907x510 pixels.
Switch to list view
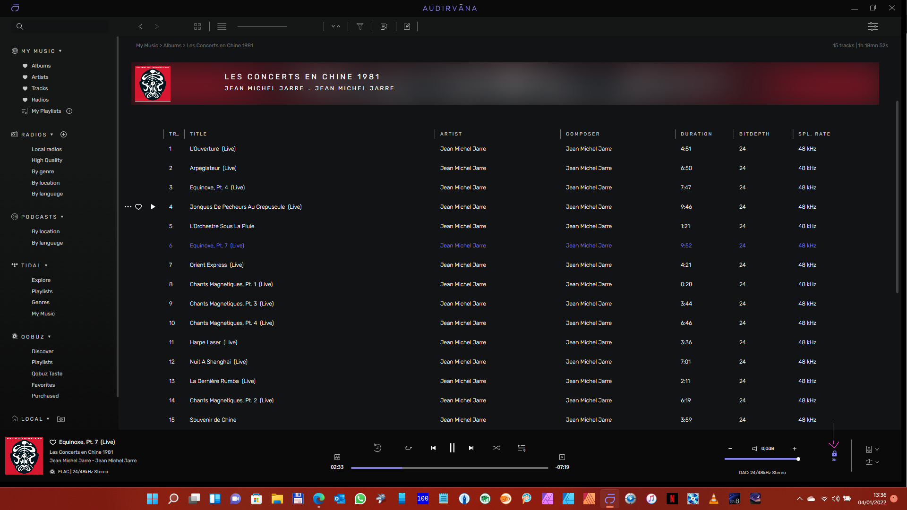click(222, 26)
